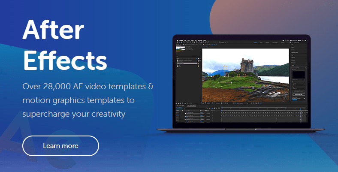Click Create Reference Frame button in laptop screen
The image size is (338, 172).
coord(299,92)
